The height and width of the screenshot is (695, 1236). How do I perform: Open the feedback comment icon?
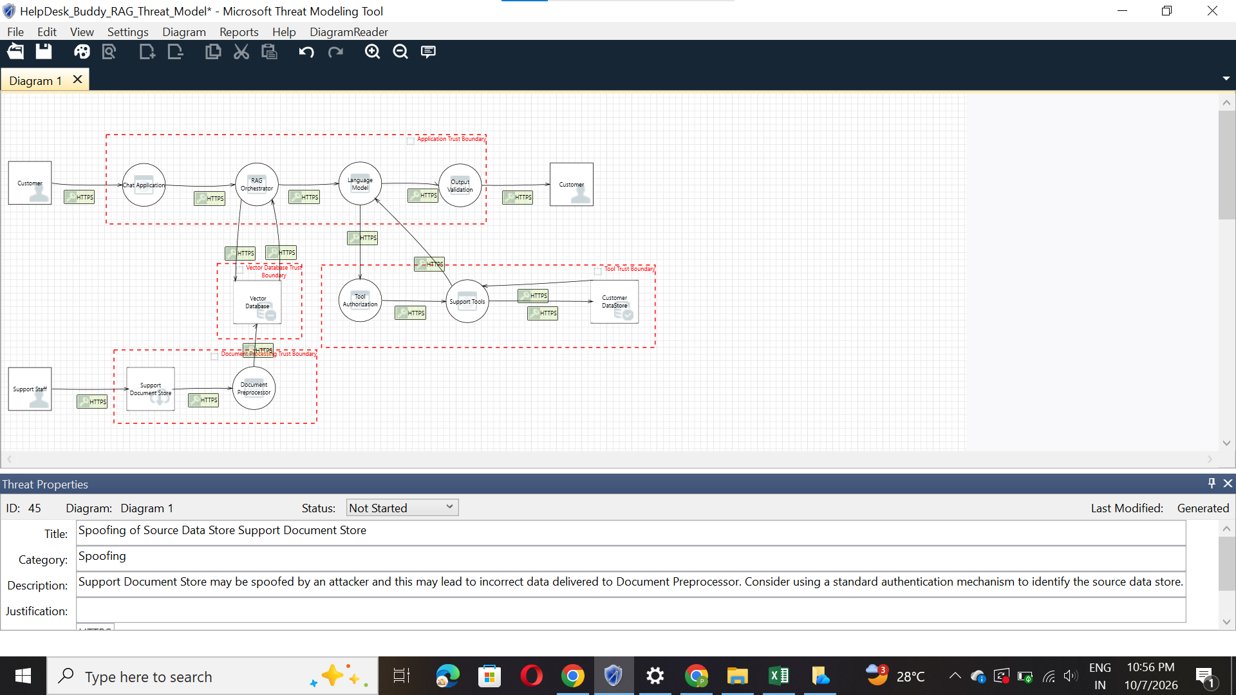[x=428, y=52]
